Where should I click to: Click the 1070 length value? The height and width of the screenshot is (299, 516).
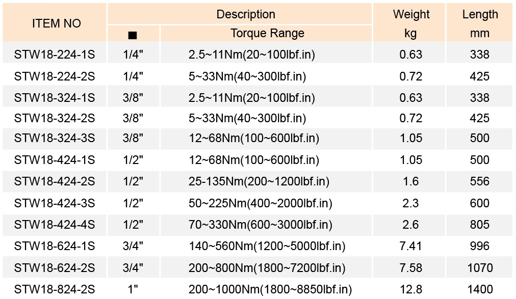click(x=480, y=267)
